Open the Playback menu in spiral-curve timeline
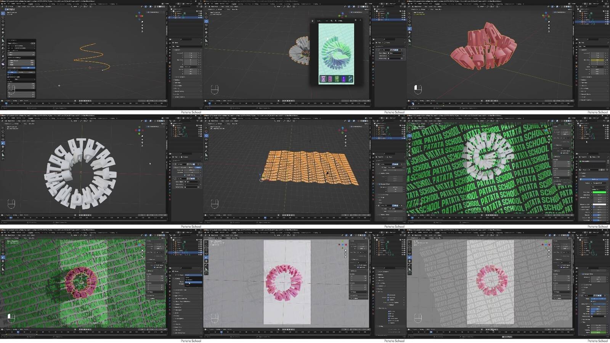 pyautogui.click(x=8, y=101)
